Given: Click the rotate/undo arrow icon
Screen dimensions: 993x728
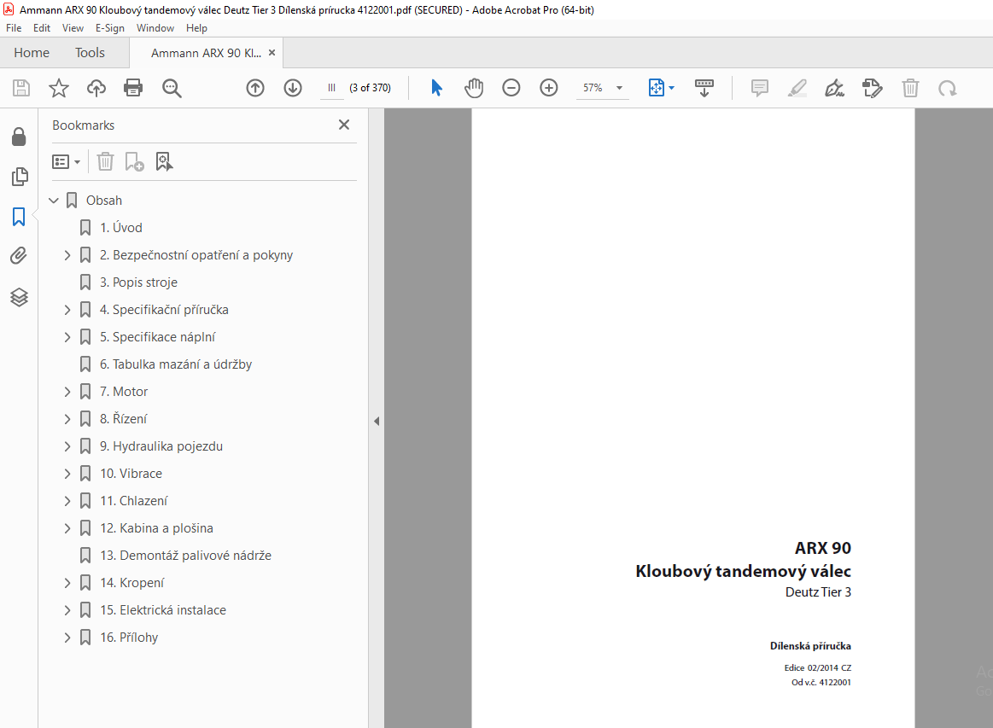Looking at the screenshot, I should 948,88.
